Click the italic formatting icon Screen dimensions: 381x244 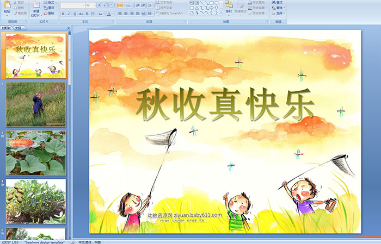tap(69, 14)
